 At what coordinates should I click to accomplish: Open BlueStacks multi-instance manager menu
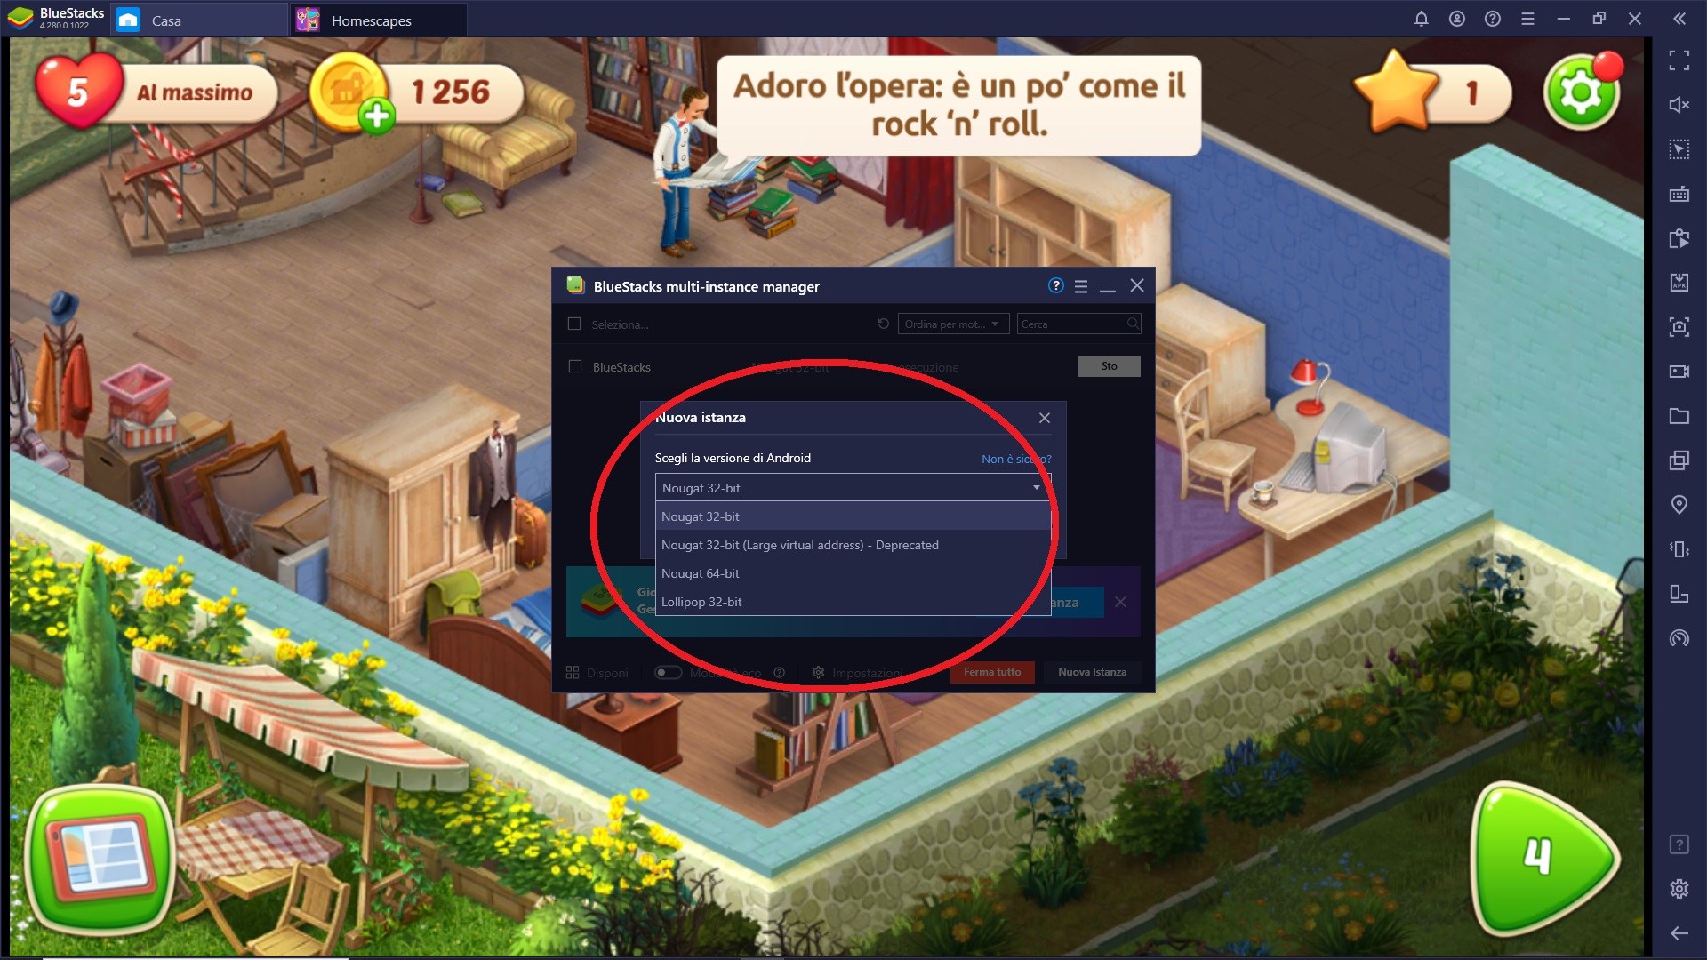pyautogui.click(x=1080, y=284)
